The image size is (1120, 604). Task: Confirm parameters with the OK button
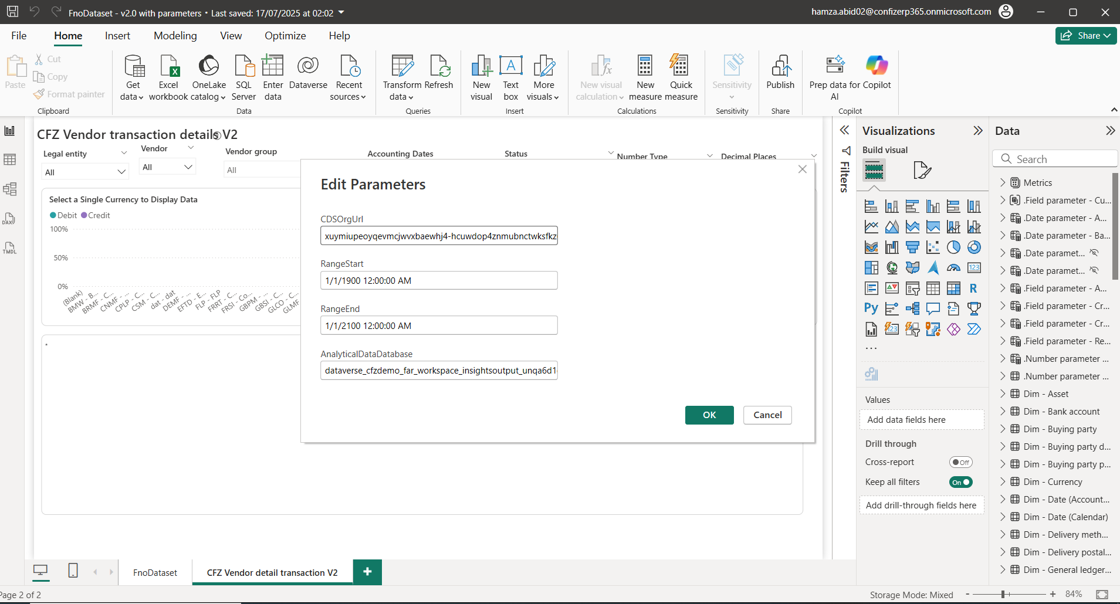709,415
